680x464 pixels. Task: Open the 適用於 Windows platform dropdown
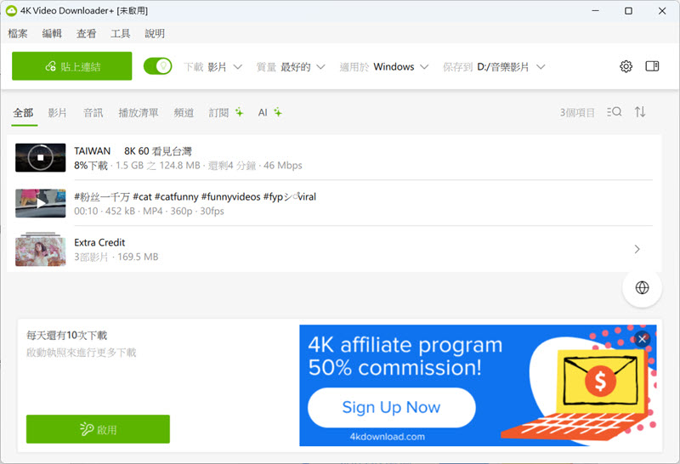click(x=384, y=67)
